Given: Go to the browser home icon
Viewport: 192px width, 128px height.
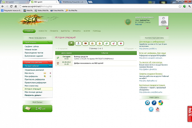Looking at the screenshot, I should (x=16, y=7).
